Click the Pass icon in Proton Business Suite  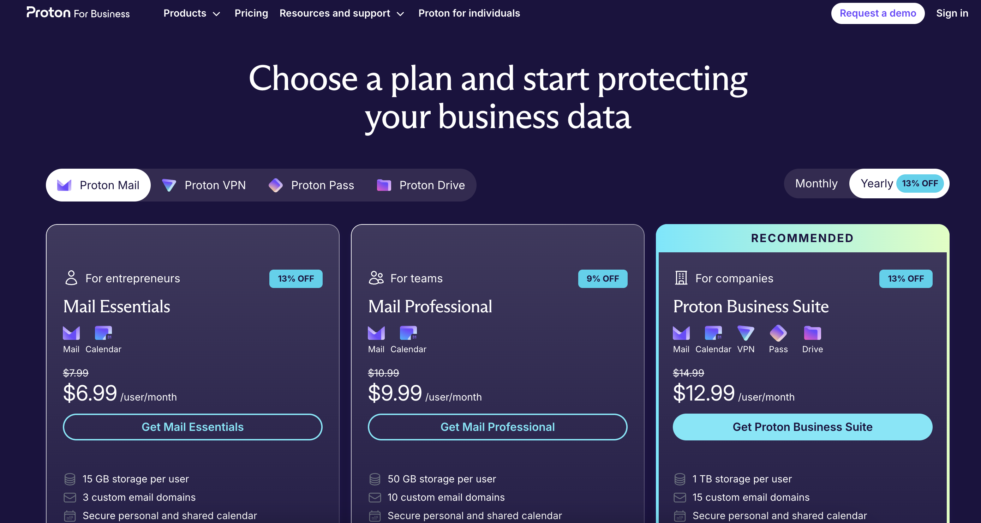(x=778, y=333)
